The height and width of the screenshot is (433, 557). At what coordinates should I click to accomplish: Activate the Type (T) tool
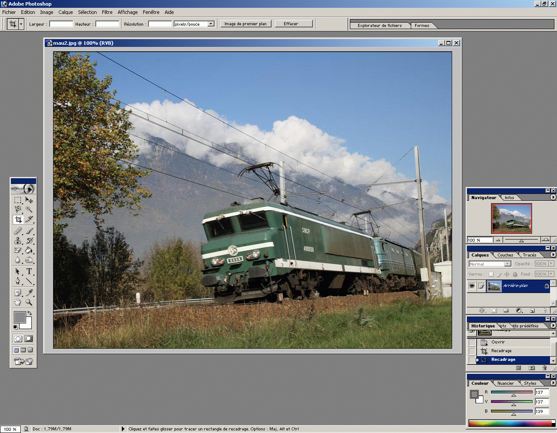(29, 271)
